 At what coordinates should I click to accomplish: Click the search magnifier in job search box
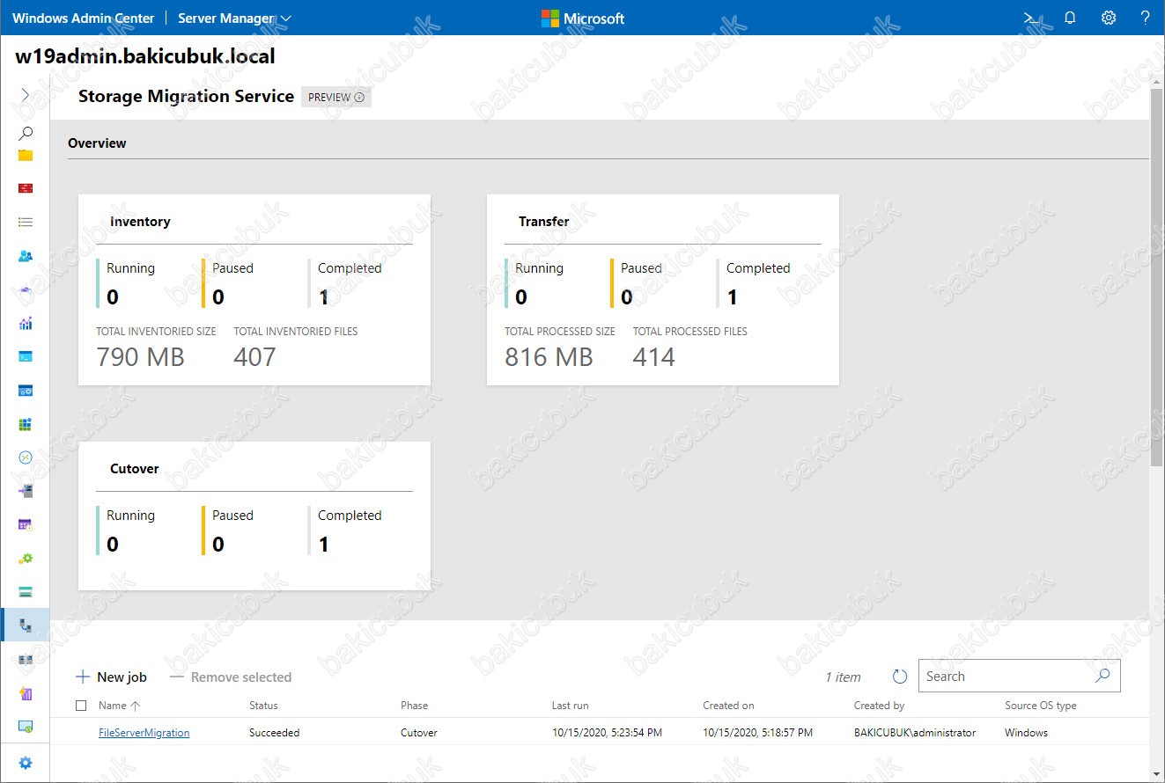(x=1102, y=676)
